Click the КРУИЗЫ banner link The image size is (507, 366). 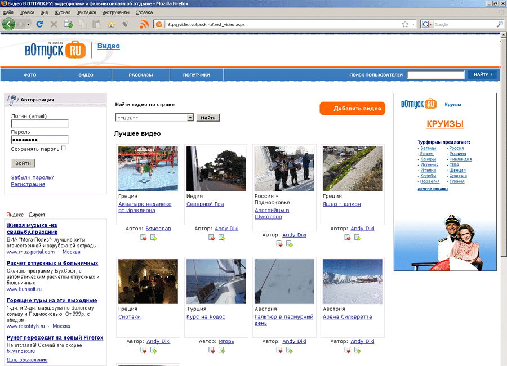(445, 124)
